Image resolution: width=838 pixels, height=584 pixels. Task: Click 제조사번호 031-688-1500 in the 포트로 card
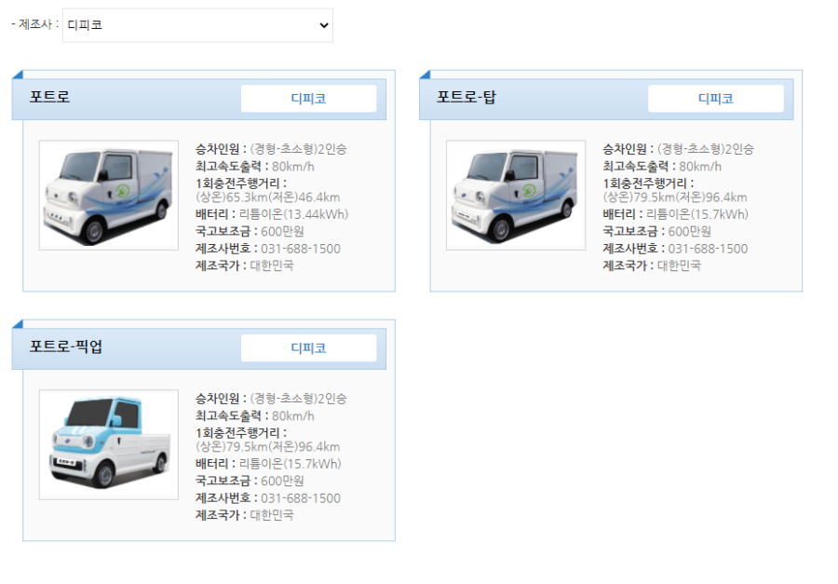[268, 249]
